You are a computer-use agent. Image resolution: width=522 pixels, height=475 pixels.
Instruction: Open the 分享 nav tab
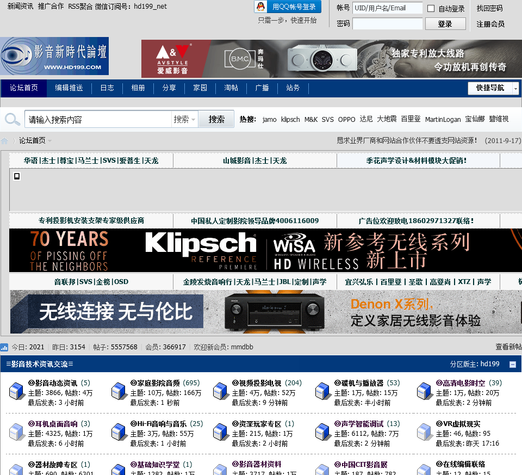pos(169,88)
